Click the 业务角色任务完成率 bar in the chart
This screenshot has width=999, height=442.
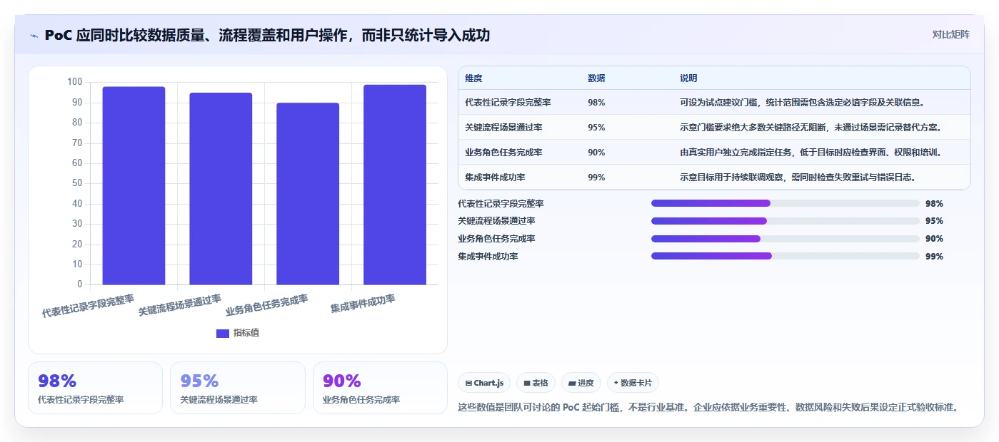point(308,193)
